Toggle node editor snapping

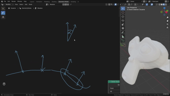point(109,5)
